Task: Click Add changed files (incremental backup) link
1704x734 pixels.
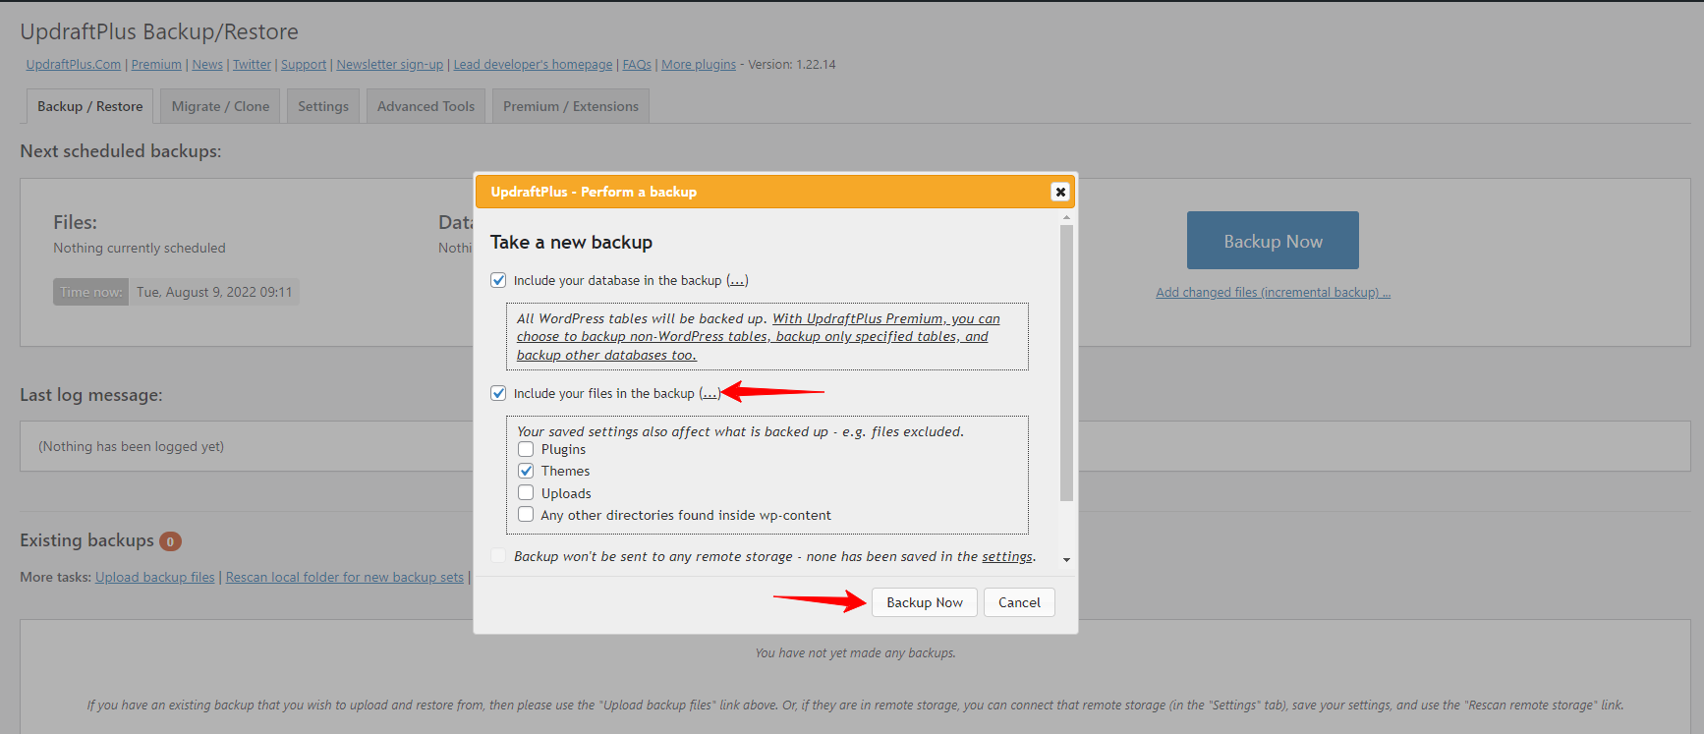Action: (1273, 293)
